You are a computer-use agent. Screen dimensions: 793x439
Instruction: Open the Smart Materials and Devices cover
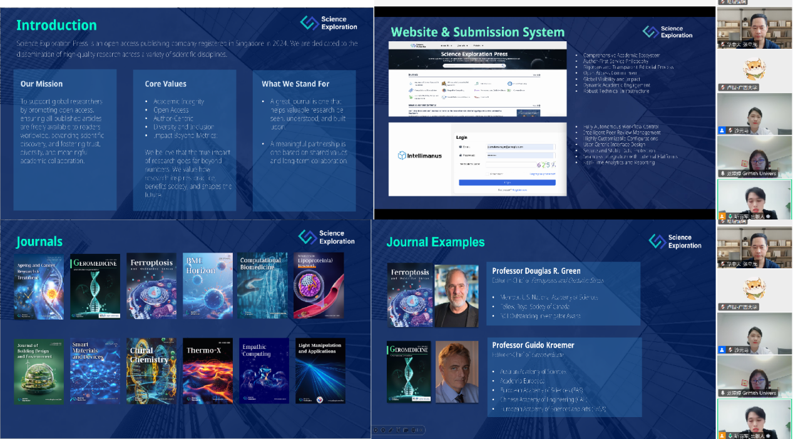[95, 371]
